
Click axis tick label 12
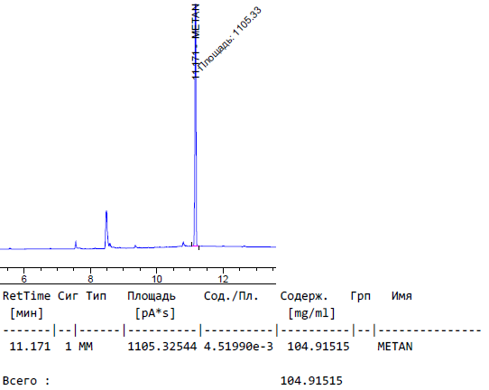[223, 279]
